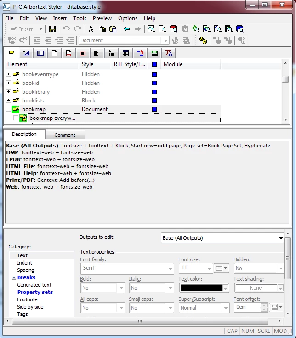The width and height of the screenshot is (296, 338).
Task: Open the Page Sets tab with book icon
Action: [x=40, y=53]
